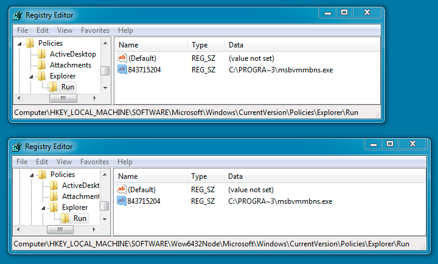
Task: Click vertical scrollbar down arrow in bottom tree pane
Action: click(x=105, y=219)
